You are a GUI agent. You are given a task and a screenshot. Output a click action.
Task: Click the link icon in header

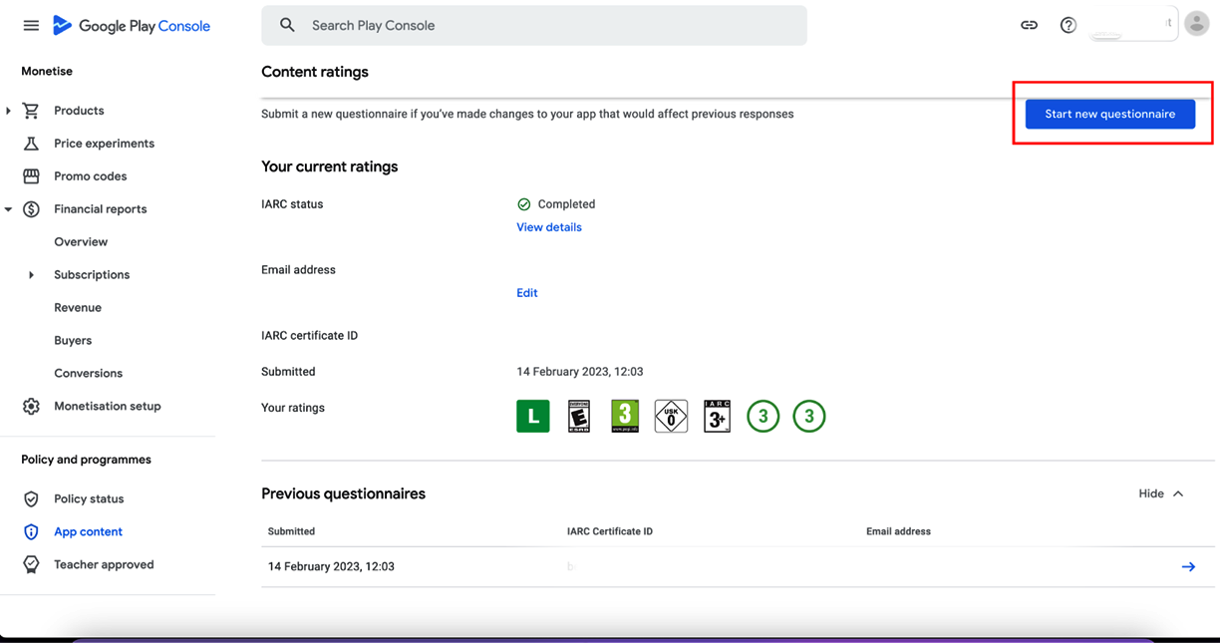click(x=1029, y=26)
